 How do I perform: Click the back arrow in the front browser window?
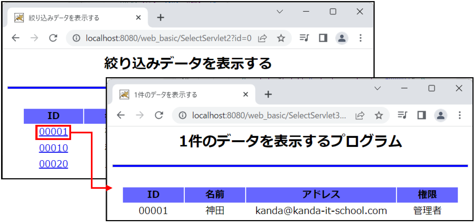tap(121, 115)
